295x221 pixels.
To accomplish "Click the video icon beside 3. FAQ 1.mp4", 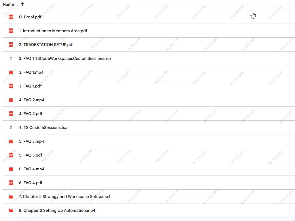I will click(x=11, y=72).
